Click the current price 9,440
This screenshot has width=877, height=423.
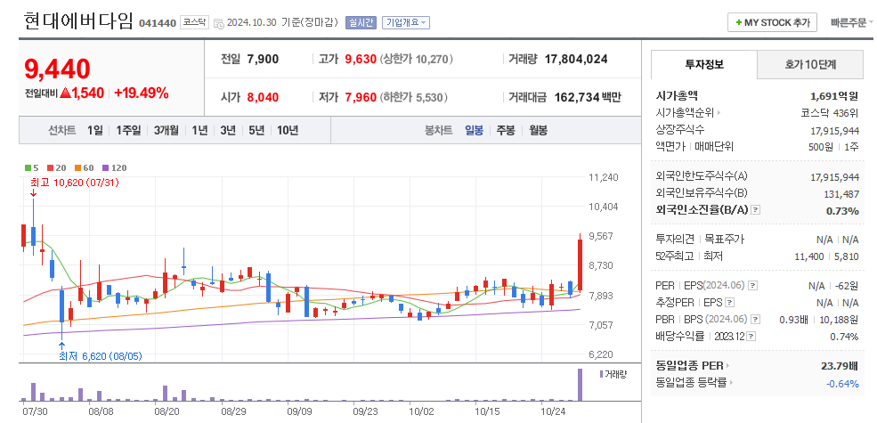click(x=57, y=69)
